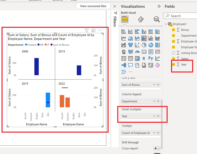Screen dimensions: 197x154
Task: Add the Q&A visual
Action: 130,65
